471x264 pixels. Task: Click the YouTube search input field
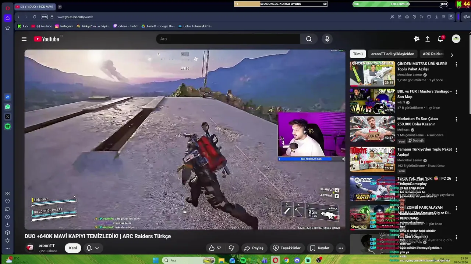click(228, 39)
